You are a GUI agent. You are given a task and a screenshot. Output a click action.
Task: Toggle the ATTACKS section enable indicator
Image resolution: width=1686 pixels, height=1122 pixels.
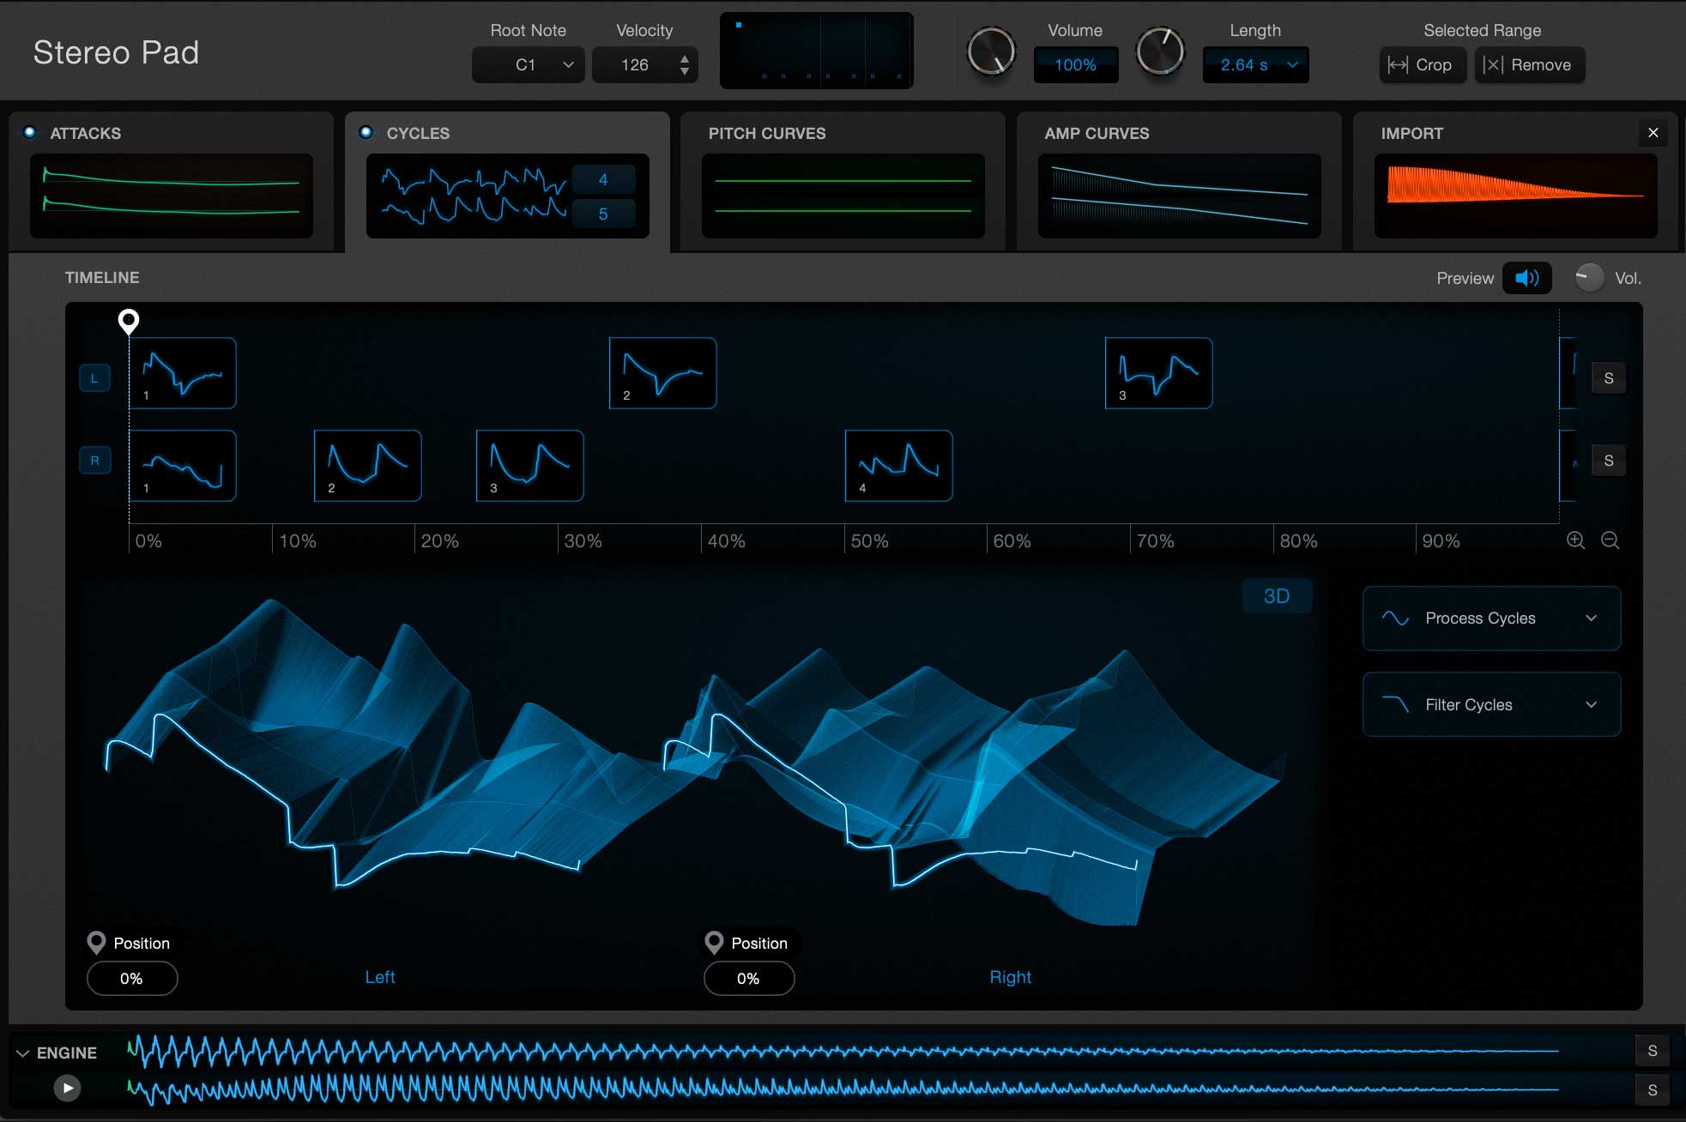click(28, 130)
